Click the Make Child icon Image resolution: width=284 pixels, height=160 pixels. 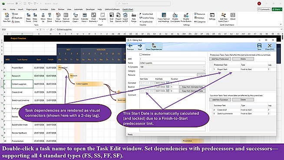(35, 17)
